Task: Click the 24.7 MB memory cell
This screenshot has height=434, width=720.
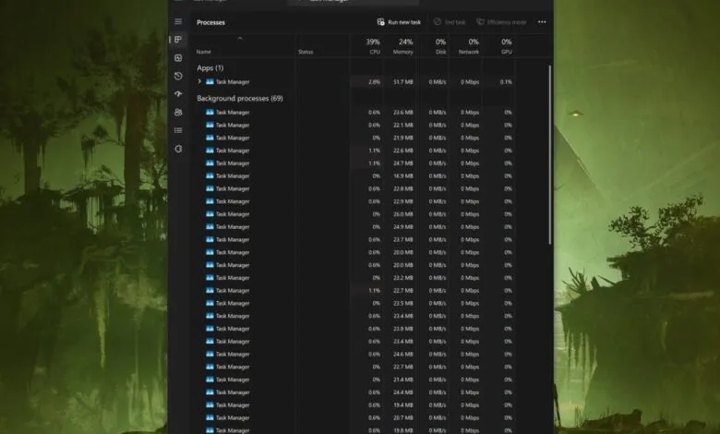Action: (x=403, y=163)
